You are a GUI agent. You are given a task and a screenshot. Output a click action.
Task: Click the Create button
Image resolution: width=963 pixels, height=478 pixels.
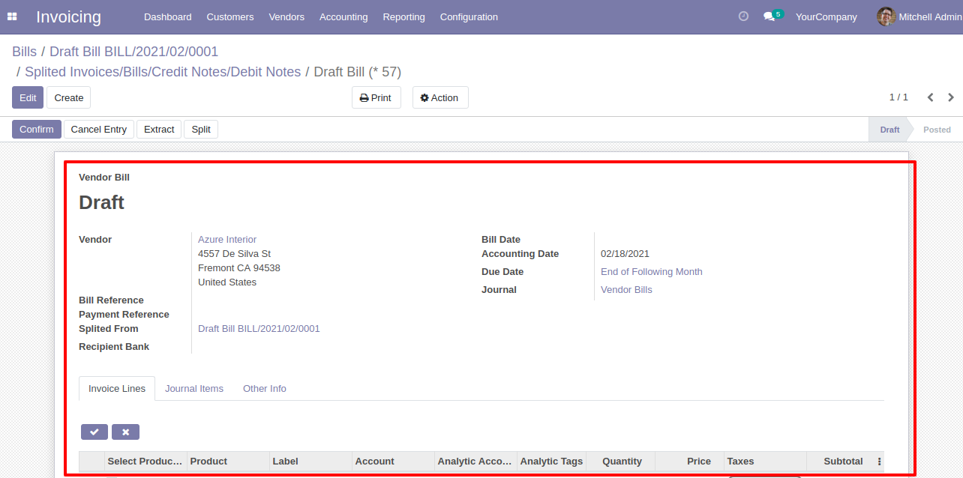click(69, 97)
